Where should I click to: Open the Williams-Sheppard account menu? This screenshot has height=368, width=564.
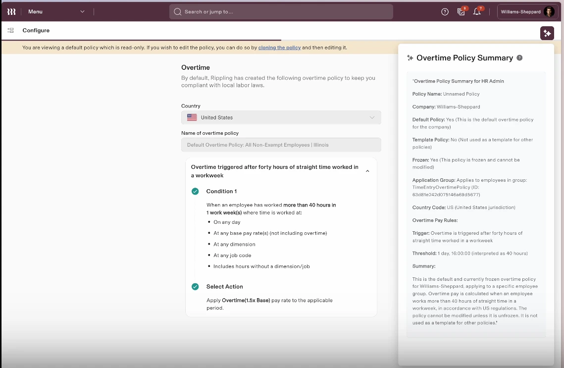(527, 11)
